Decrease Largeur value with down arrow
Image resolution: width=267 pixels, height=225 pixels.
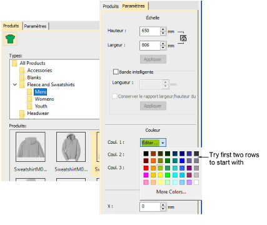(x=163, y=47)
